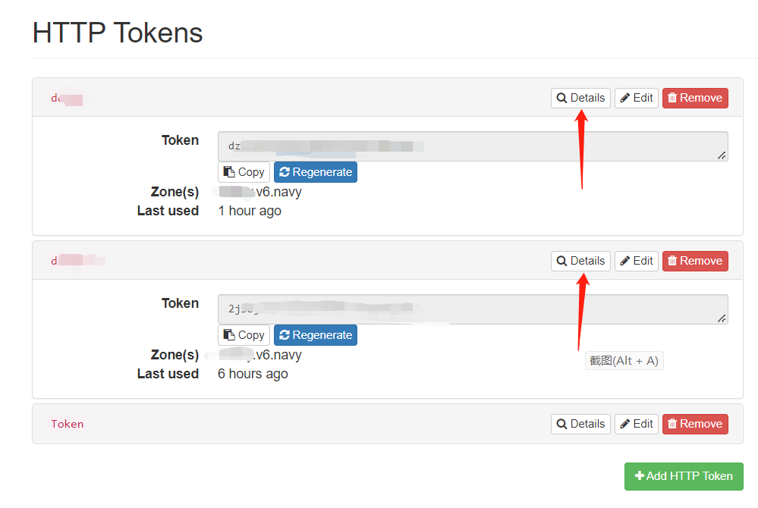Regenerate the second token
Screen dimensions: 758x508
pyautogui.click(x=315, y=335)
